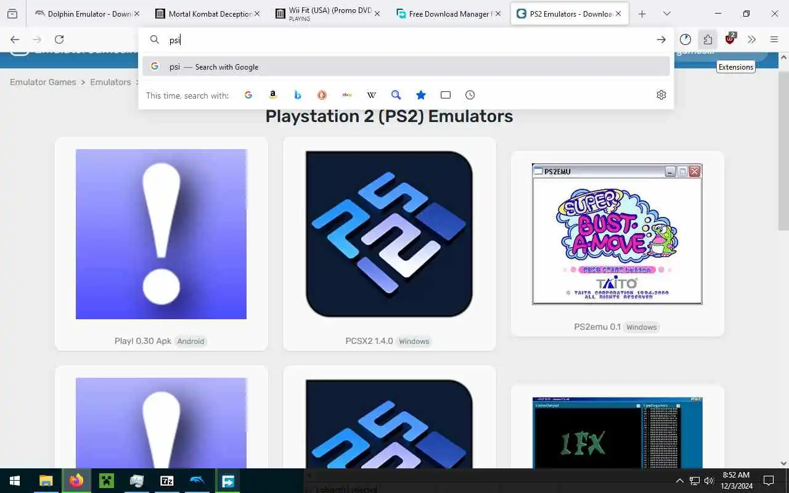Go back to previous page
Screen dimensions: 789x493
pos(15,39)
